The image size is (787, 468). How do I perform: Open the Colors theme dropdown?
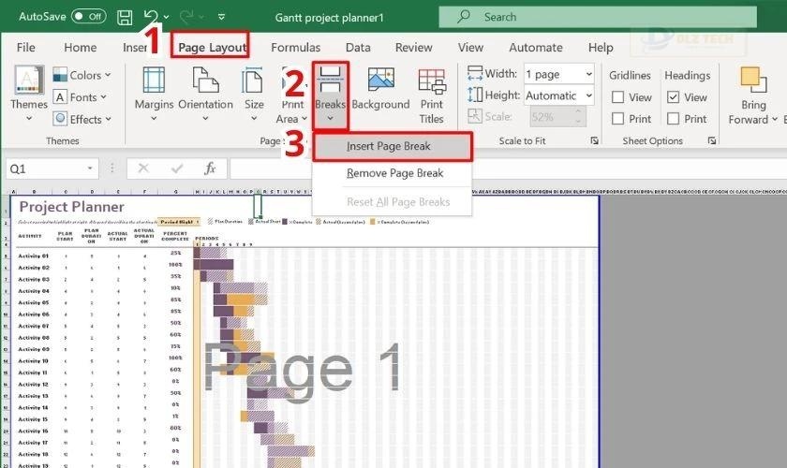click(x=82, y=75)
